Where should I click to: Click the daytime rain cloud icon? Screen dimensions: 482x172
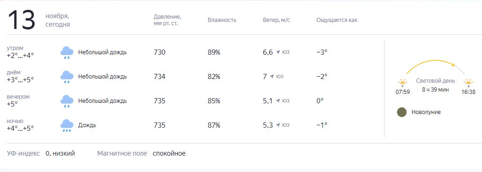[x=67, y=77]
